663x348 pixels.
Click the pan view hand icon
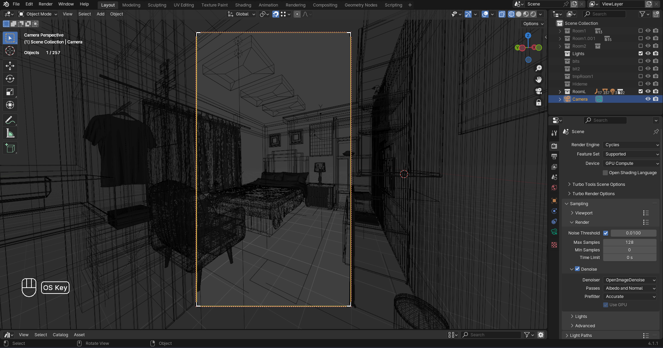pyautogui.click(x=539, y=80)
